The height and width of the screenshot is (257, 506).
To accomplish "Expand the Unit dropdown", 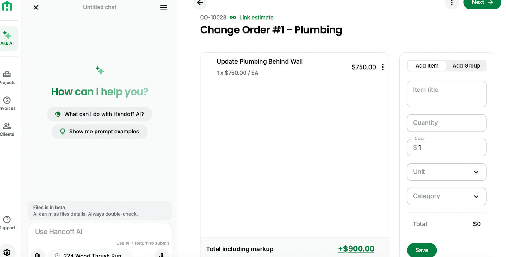I will click(447, 172).
